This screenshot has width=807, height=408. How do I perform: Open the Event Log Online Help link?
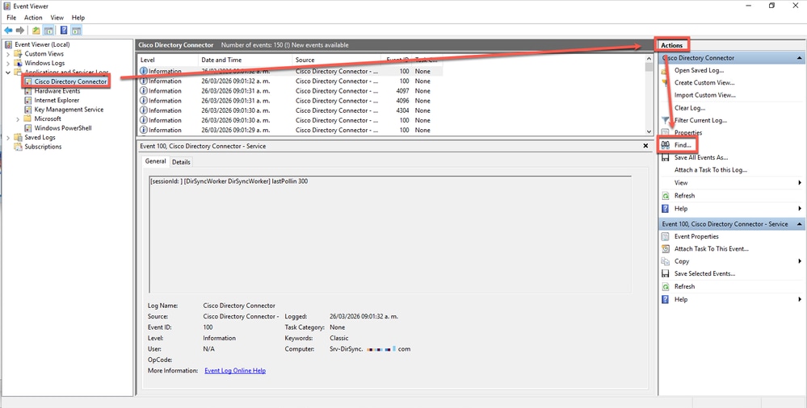point(235,370)
